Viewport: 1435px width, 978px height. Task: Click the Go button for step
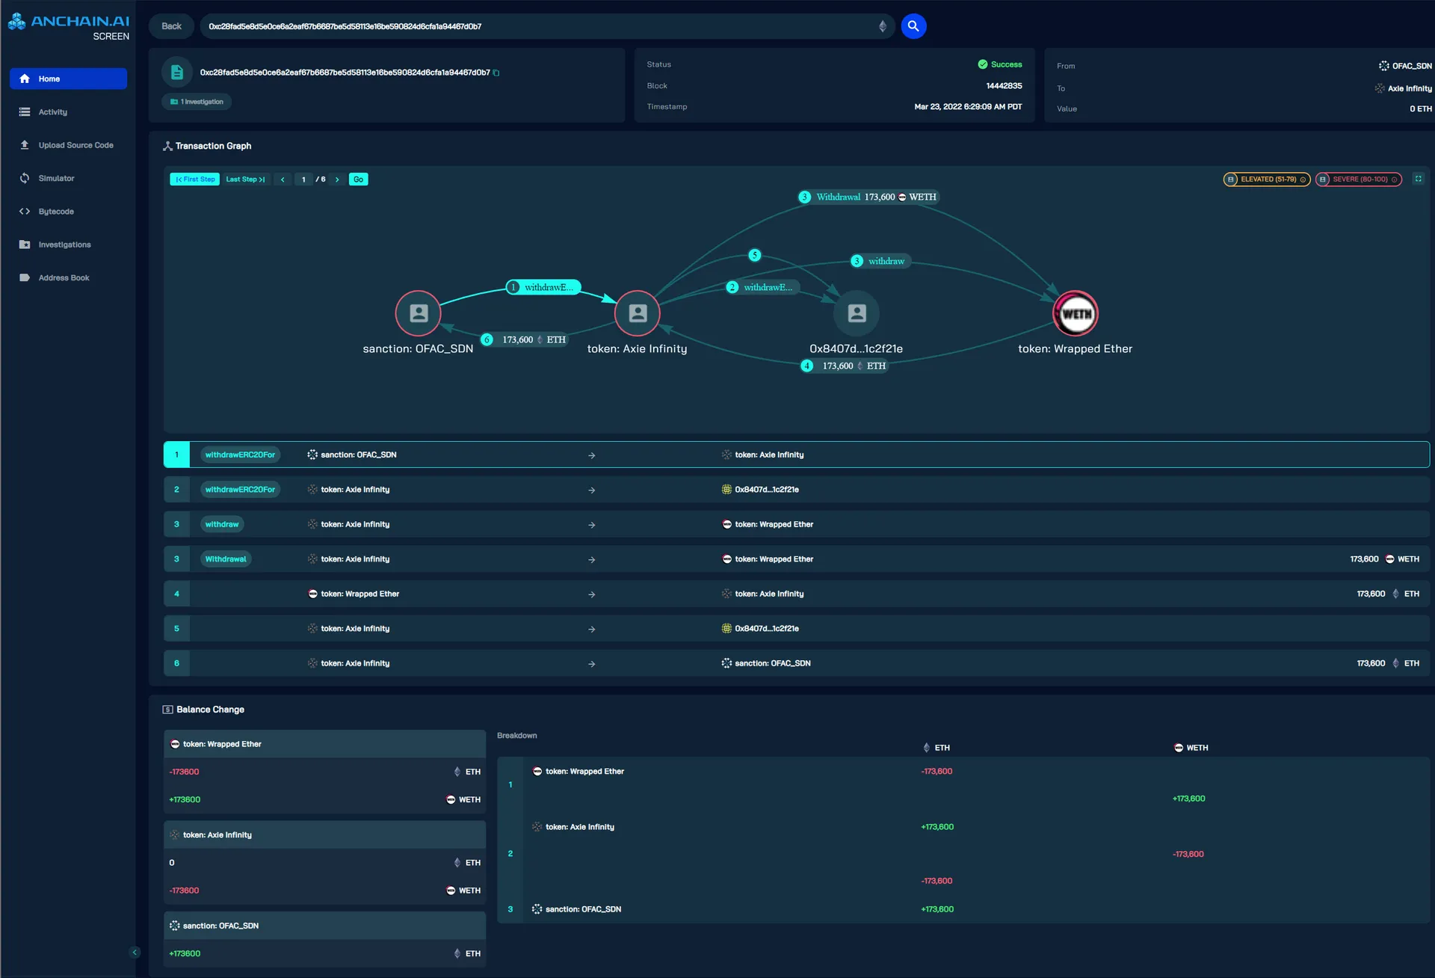(x=359, y=179)
